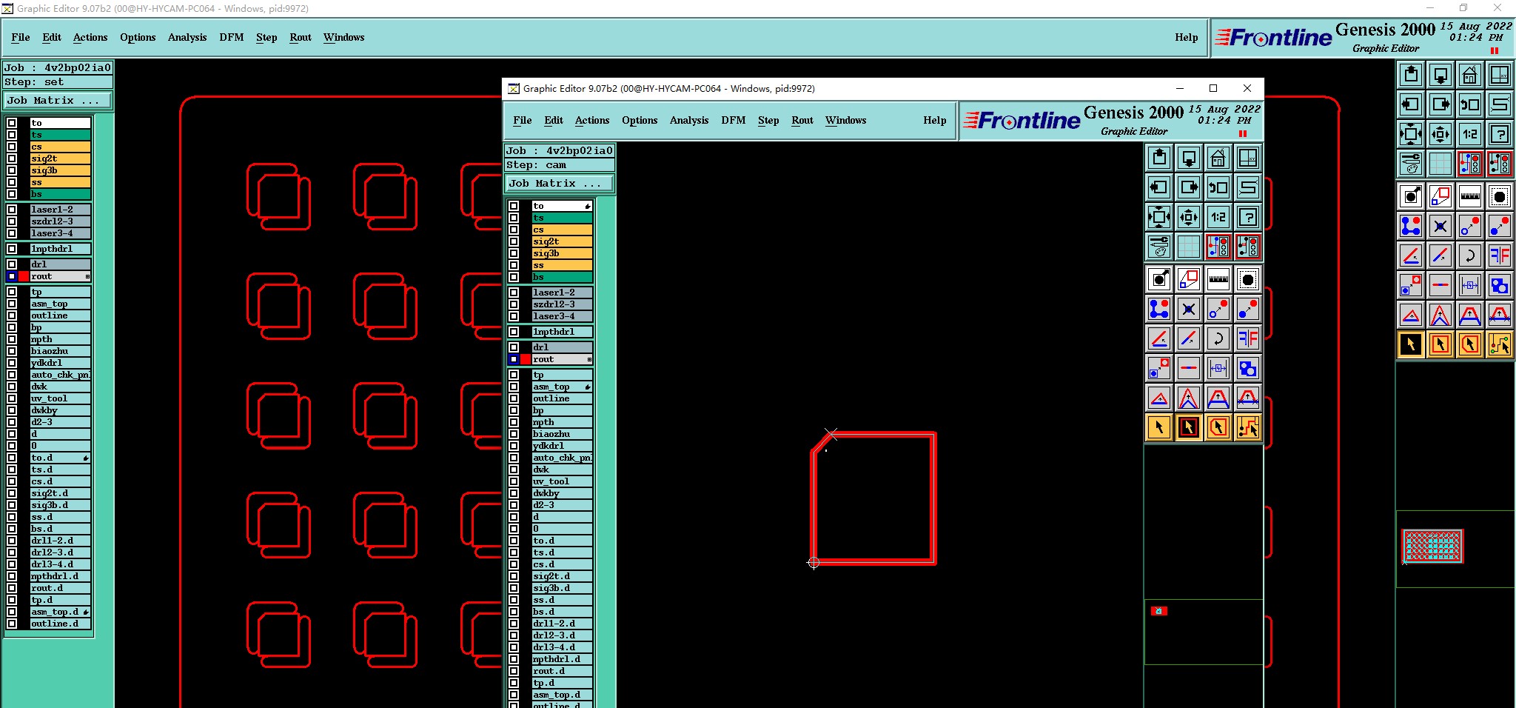The height and width of the screenshot is (708, 1516).
Task: Click the Home view icon in background window
Action: pos(1470,75)
